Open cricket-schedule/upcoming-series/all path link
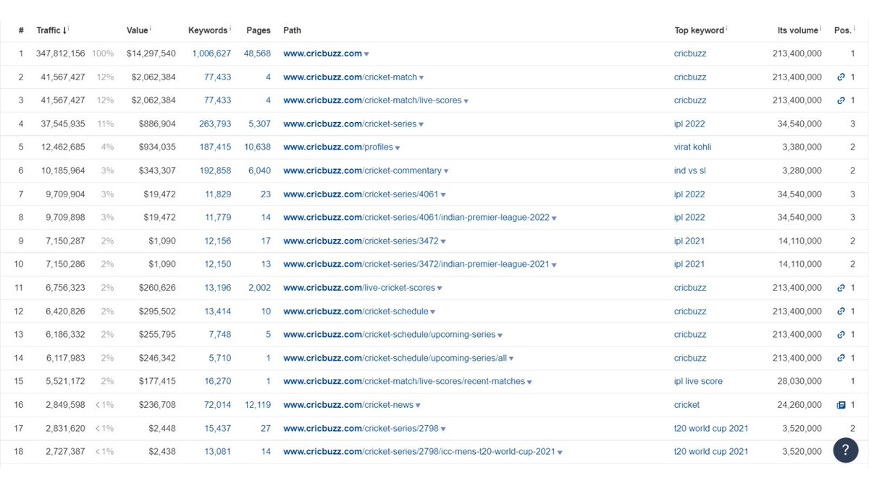The width and height of the screenshot is (869, 488). (395, 358)
